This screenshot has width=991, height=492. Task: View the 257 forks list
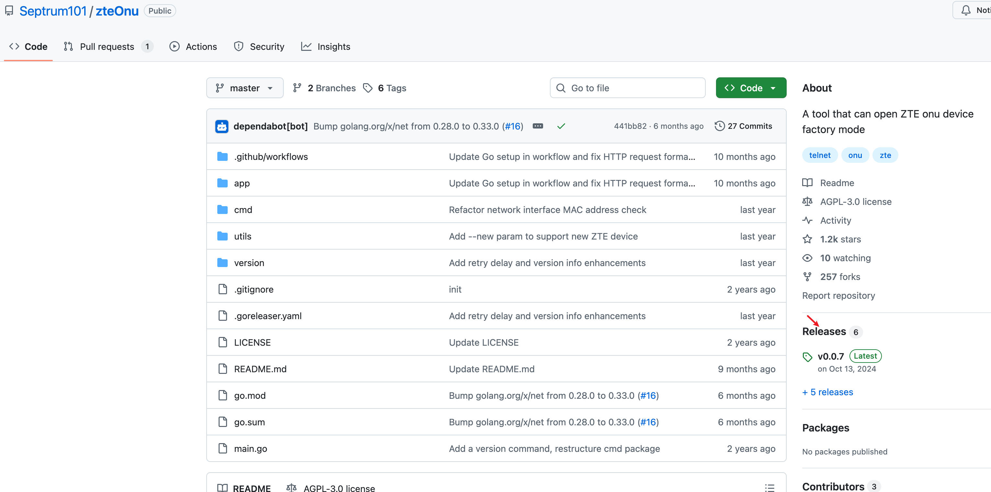coord(831,277)
